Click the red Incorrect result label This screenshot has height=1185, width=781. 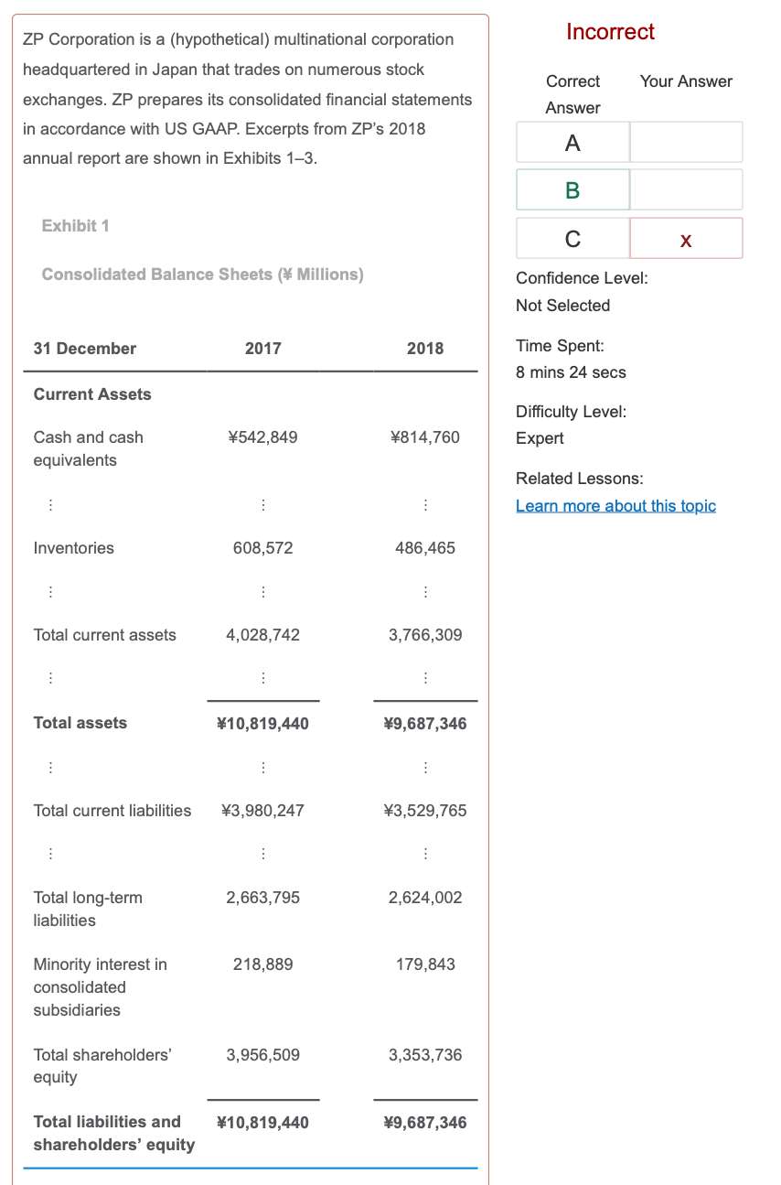click(x=610, y=32)
